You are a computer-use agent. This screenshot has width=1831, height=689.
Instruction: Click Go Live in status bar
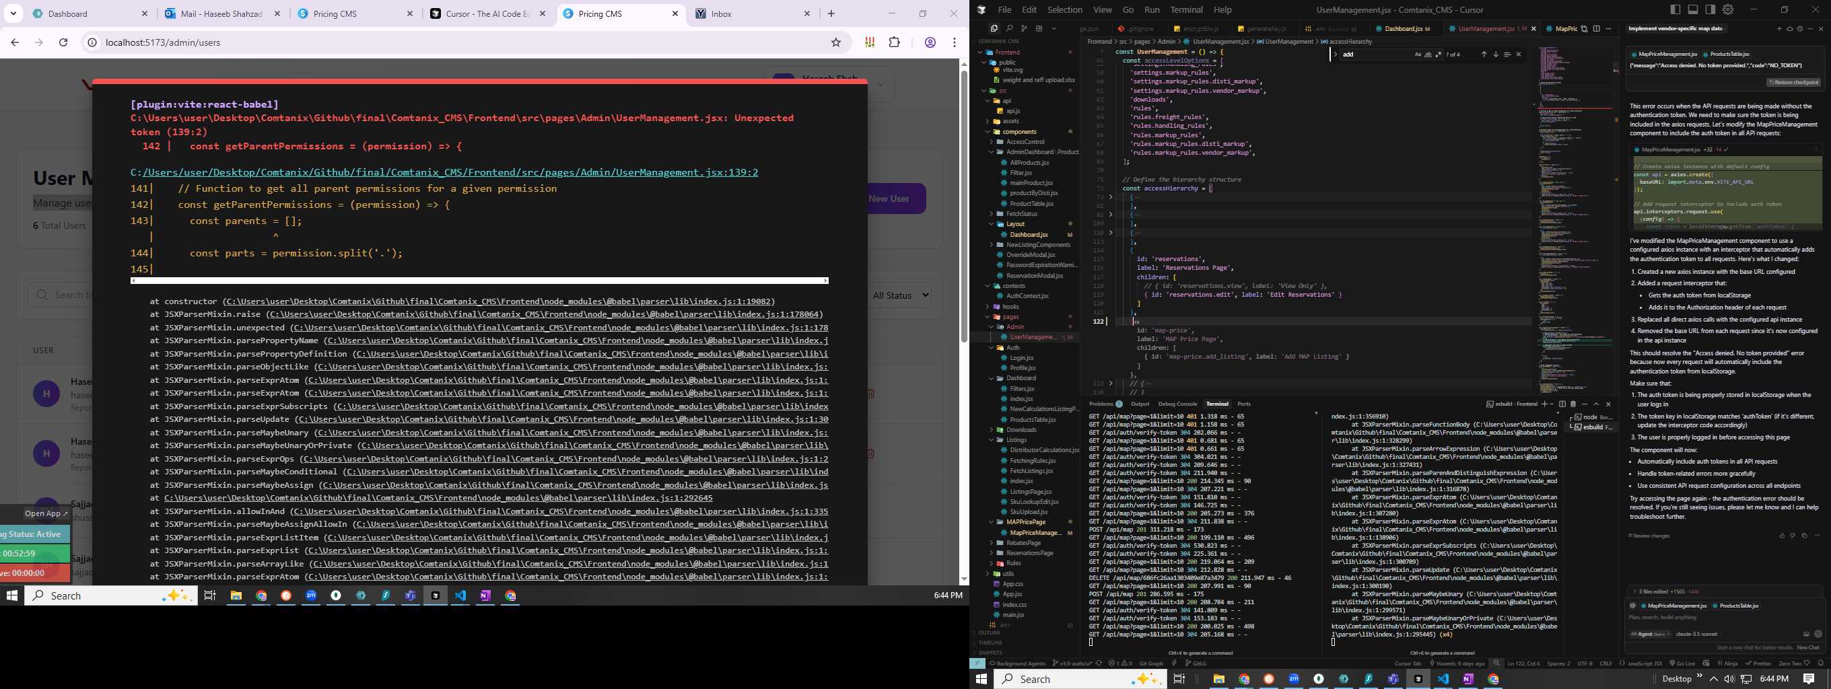[x=1682, y=663]
